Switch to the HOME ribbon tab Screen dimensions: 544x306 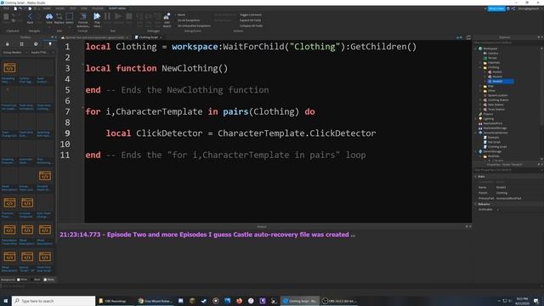[x=47, y=8]
